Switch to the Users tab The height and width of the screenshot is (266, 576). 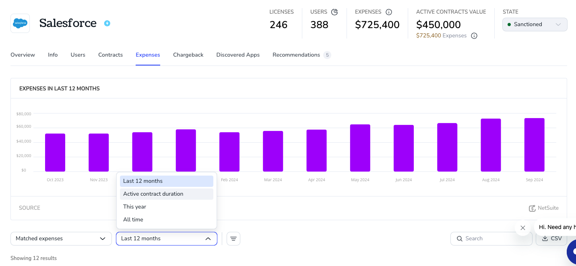pyautogui.click(x=78, y=55)
